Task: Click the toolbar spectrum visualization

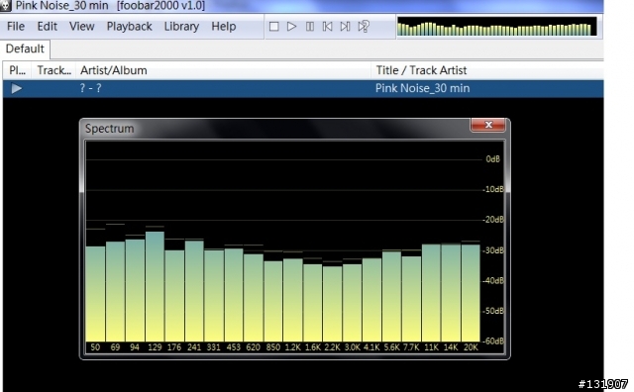Action: point(497,27)
